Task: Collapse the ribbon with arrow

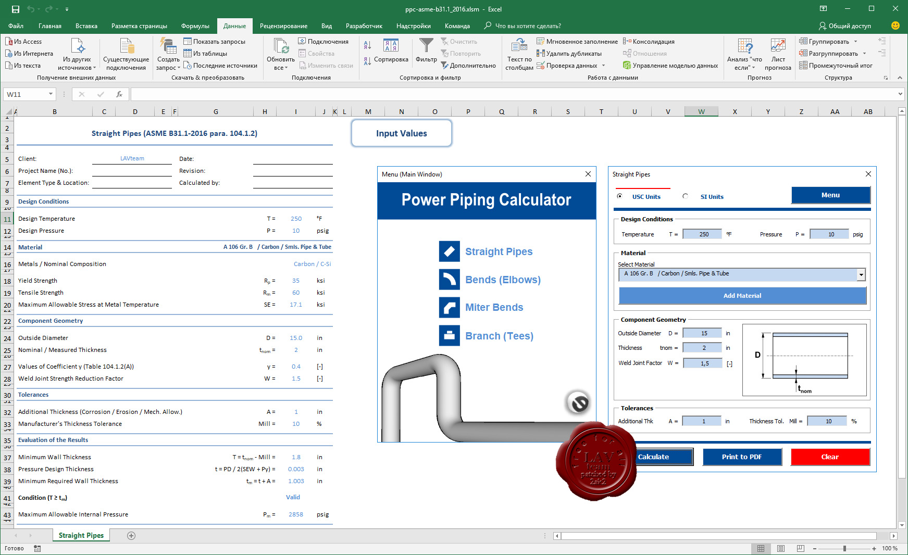Action: tap(900, 78)
